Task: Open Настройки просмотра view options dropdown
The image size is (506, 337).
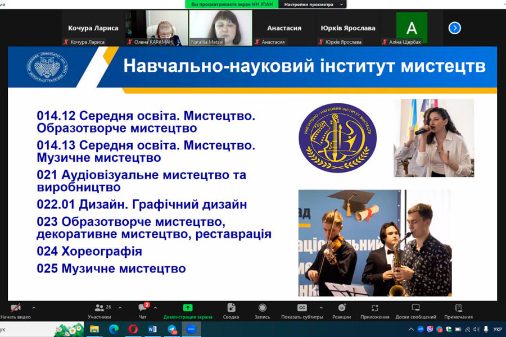Action: (x=313, y=4)
